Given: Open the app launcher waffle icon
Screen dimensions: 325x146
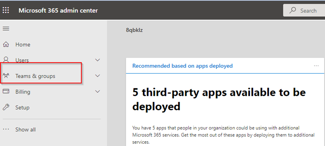Looking at the screenshot, I should click(x=6, y=10).
